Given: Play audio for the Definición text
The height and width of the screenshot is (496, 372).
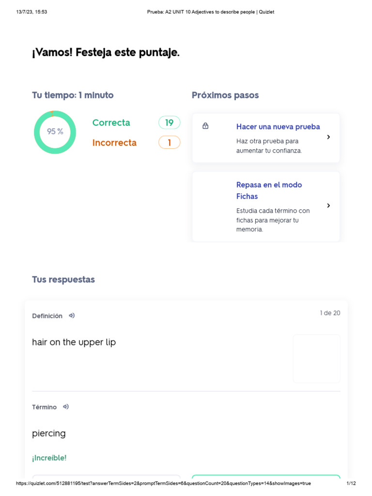Looking at the screenshot, I should pyautogui.click(x=72, y=315).
